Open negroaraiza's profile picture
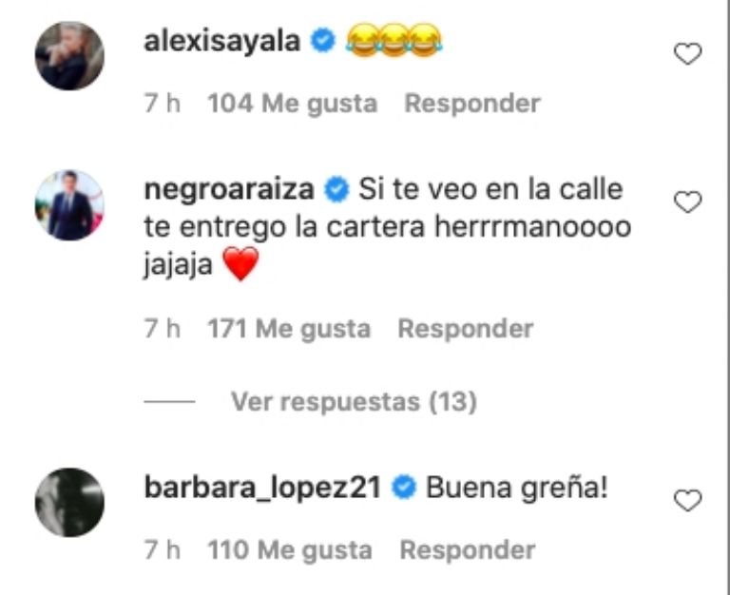The height and width of the screenshot is (595, 730). [x=69, y=205]
